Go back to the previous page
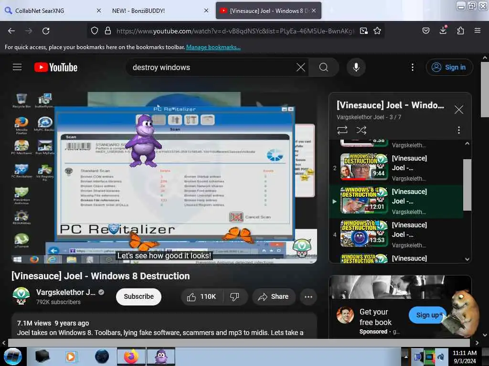Image resolution: width=489 pixels, height=366 pixels. click(x=11, y=31)
